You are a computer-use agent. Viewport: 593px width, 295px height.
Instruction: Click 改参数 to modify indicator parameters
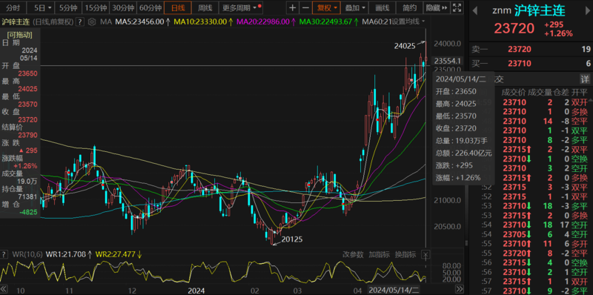354,254
